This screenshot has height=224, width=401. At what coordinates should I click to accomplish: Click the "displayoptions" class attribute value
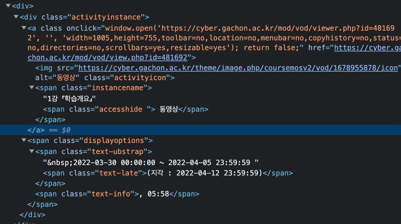coord(114,140)
